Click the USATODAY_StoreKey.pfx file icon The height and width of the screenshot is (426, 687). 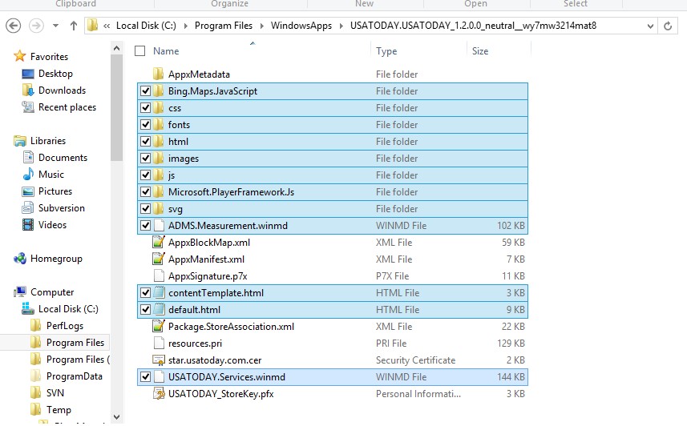(x=158, y=394)
